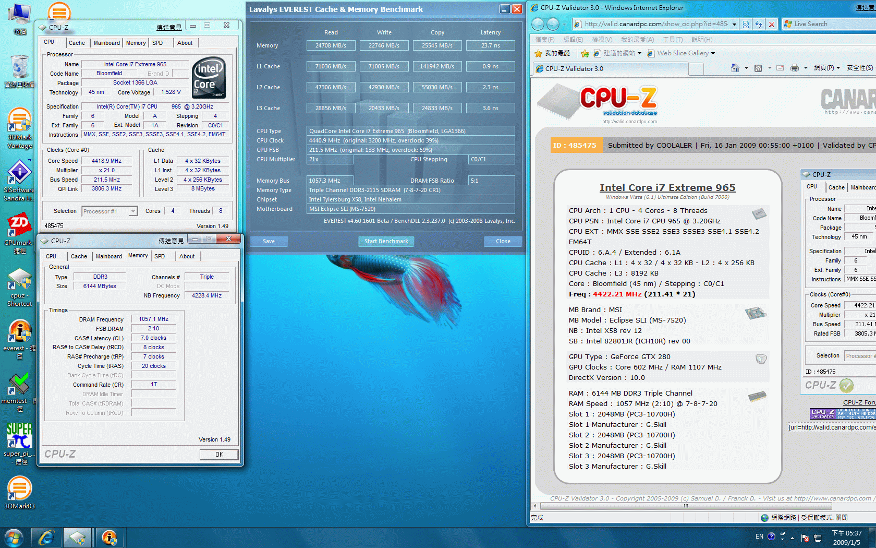Expand the Web Slice Gallery dropdown

point(713,53)
